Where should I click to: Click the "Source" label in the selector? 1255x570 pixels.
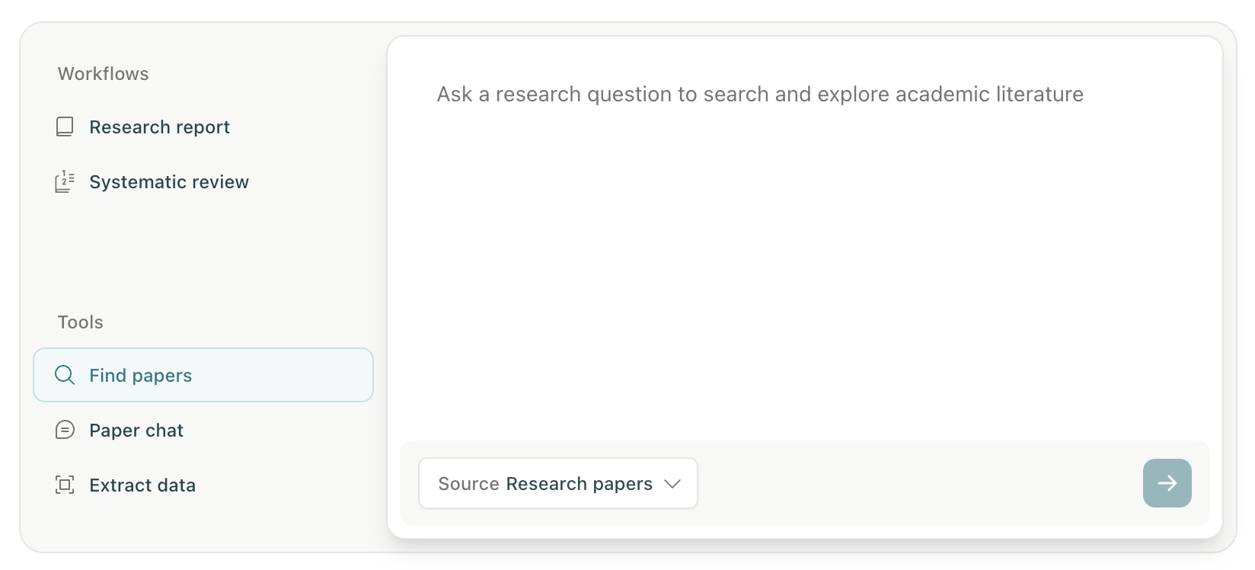pos(468,484)
